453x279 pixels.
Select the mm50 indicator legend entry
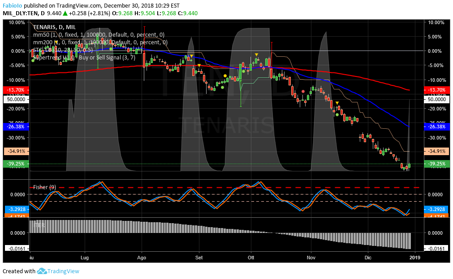[99, 35]
